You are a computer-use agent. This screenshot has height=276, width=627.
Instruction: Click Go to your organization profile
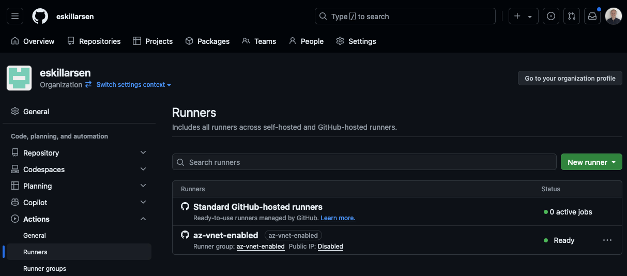click(x=570, y=78)
